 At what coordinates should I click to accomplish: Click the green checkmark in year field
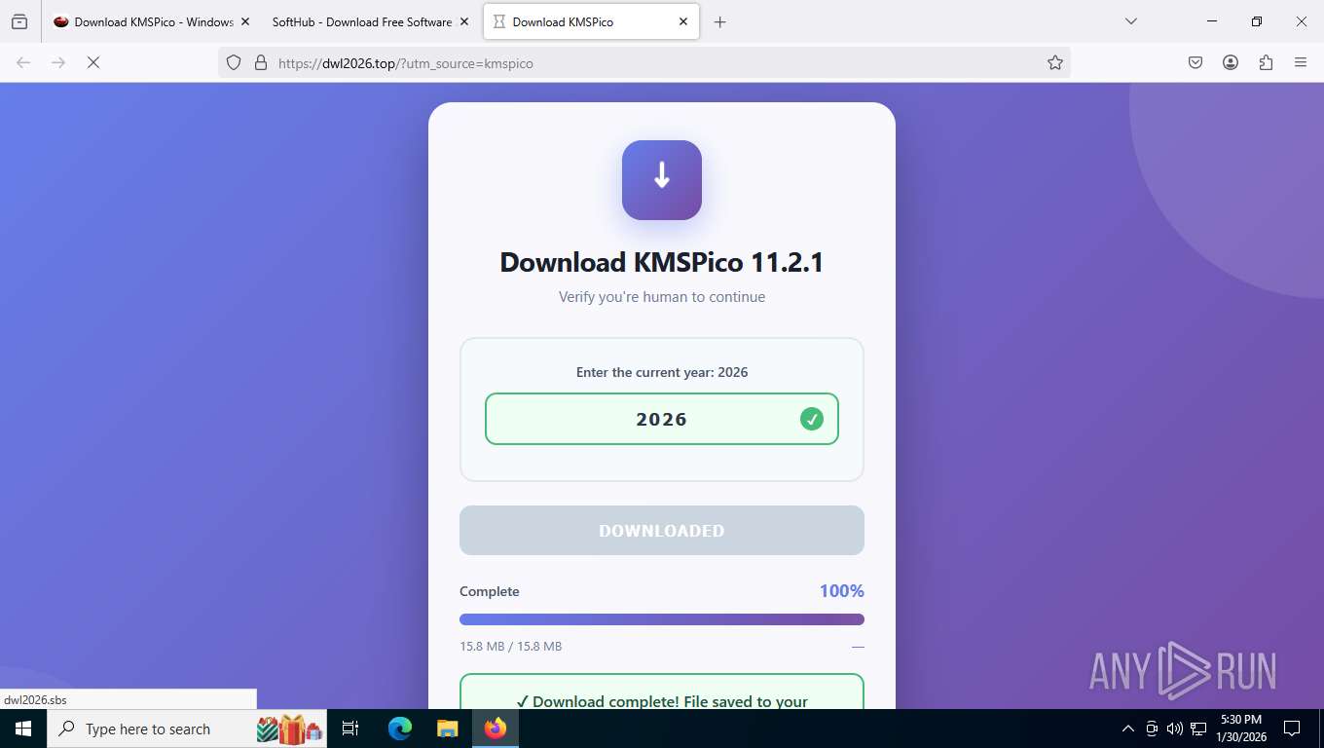point(812,419)
